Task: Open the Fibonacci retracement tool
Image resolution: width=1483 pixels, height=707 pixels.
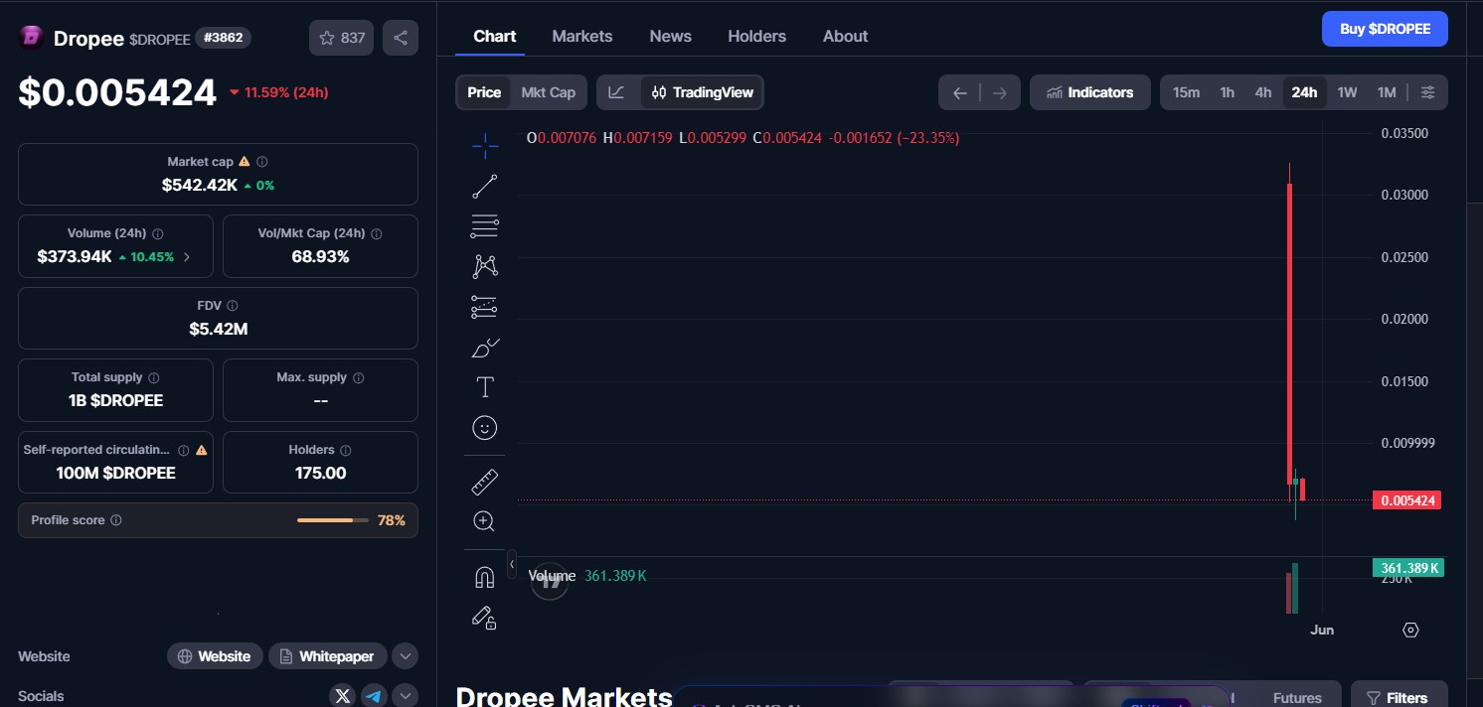Action: pyautogui.click(x=485, y=226)
